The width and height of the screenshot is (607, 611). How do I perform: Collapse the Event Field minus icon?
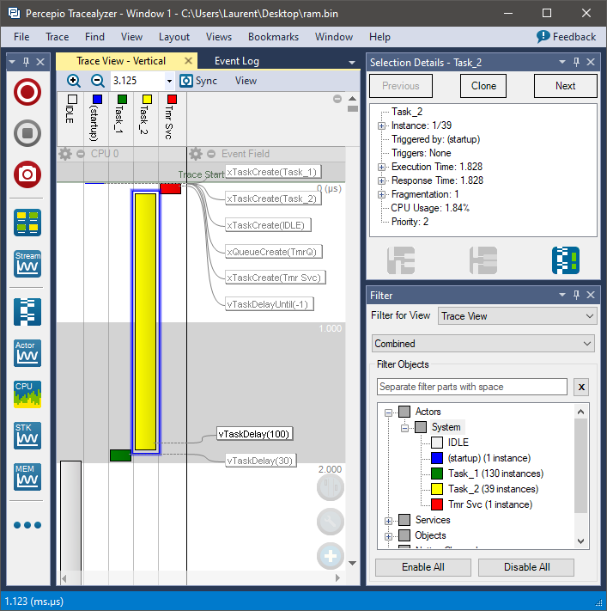coord(211,154)
